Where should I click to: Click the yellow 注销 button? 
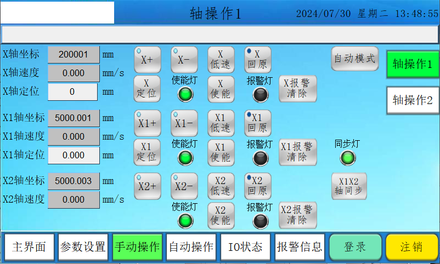[x=411, y=247]
